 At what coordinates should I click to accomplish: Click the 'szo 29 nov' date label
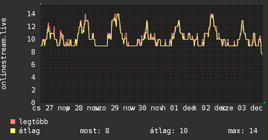(x=114, y=108)
